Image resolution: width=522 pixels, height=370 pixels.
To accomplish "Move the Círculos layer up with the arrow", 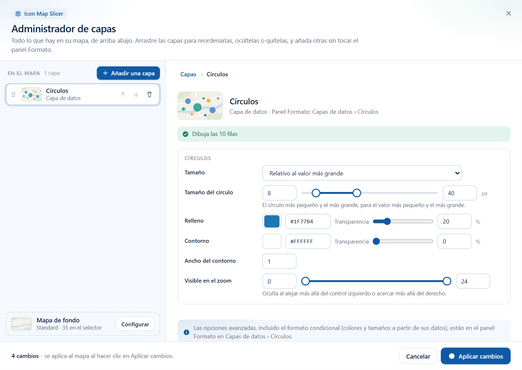I will pos(123,95).
